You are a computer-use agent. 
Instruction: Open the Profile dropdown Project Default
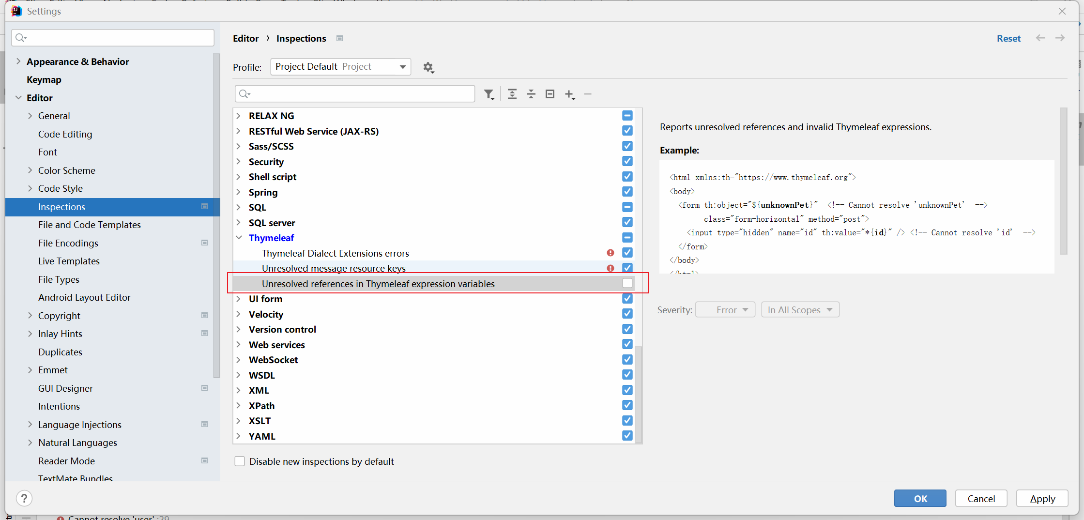coord(341,67)
